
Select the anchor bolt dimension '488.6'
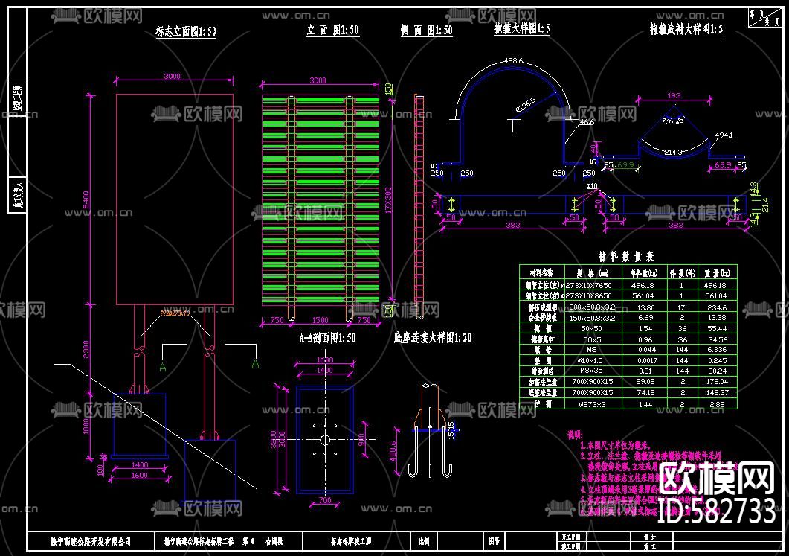[393, 451]
